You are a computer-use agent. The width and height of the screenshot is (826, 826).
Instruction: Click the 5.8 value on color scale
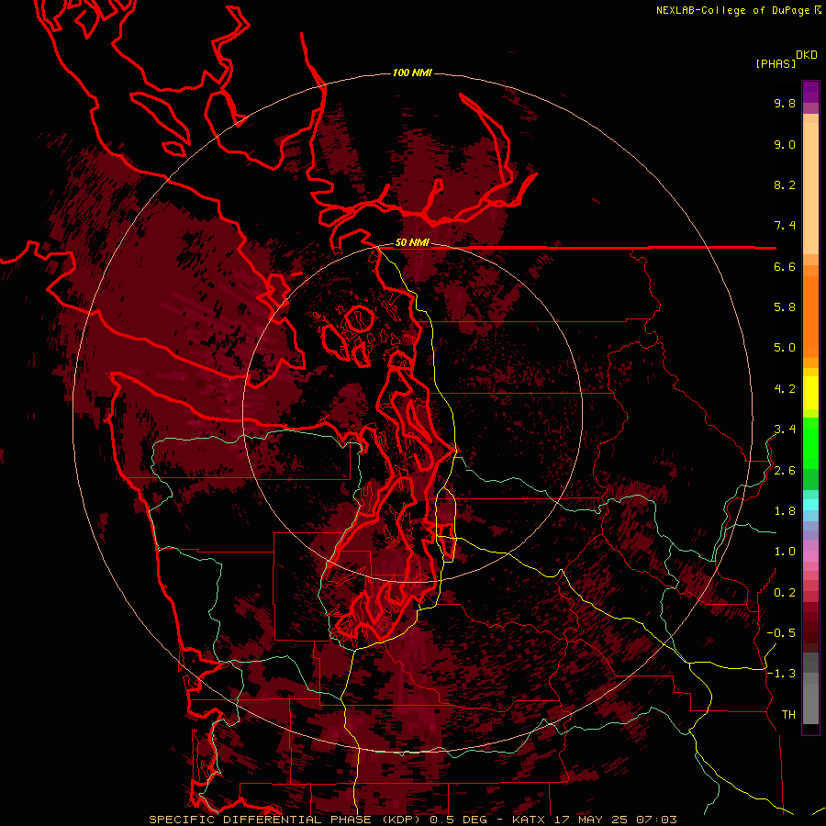tap(785, 307)
